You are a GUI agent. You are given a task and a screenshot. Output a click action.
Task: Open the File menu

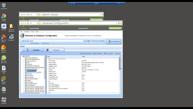(21, 32)
